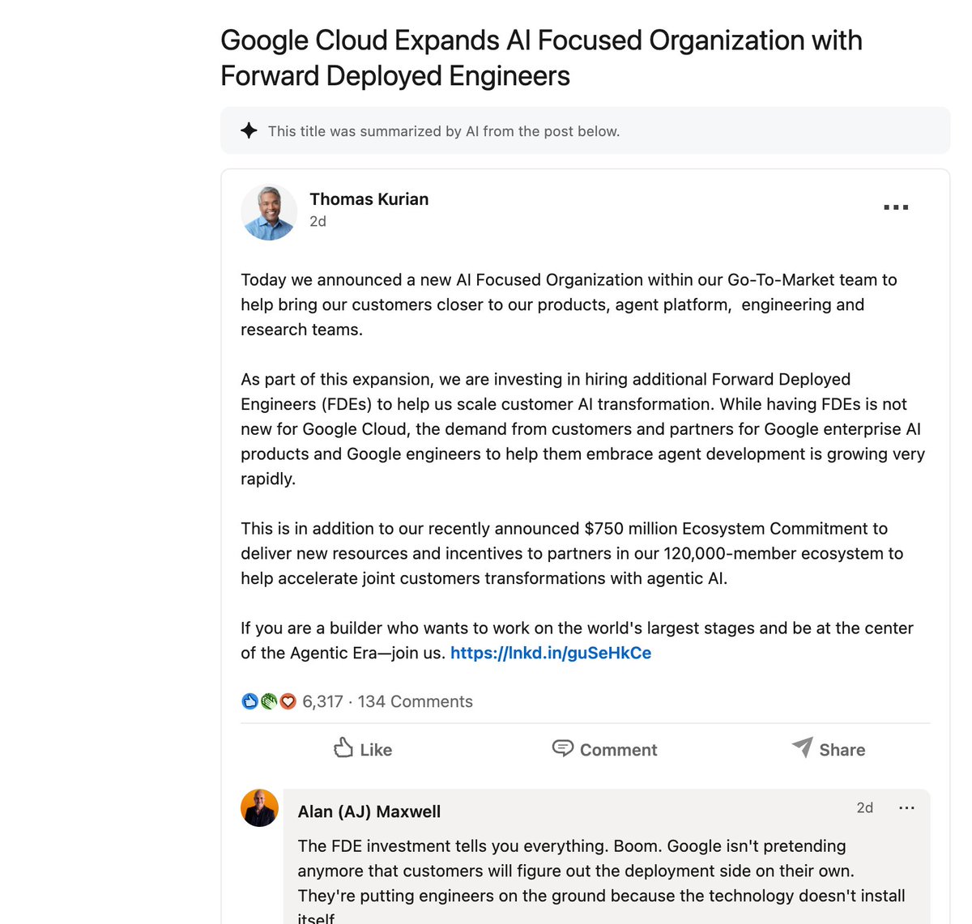This screenshot has width=972, height=924.
Task: Click the thumbs-up Like icon
Action: (343, 747)
